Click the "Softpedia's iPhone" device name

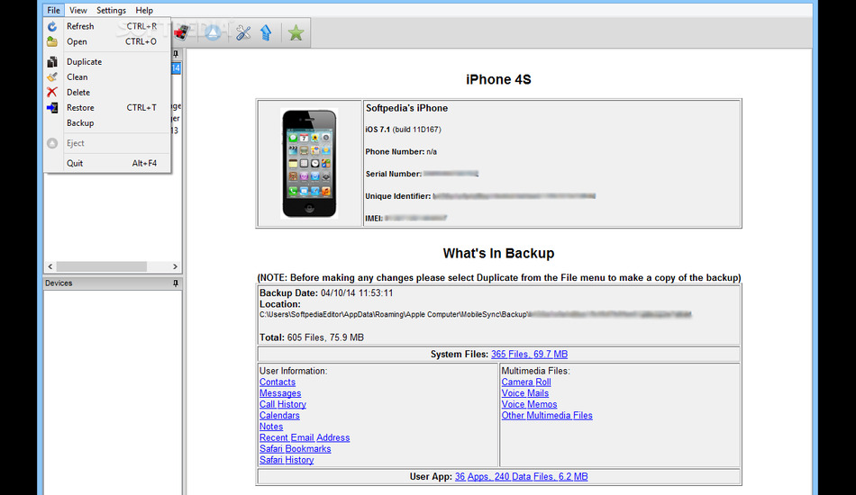click(406, 108)
